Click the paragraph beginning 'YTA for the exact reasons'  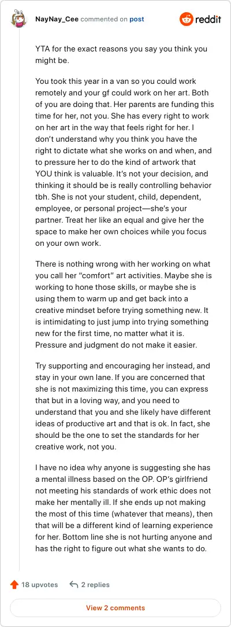click(x=121, y=54)
